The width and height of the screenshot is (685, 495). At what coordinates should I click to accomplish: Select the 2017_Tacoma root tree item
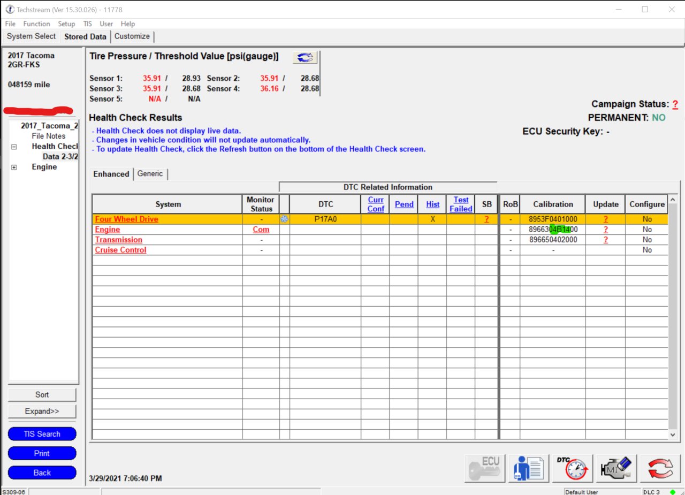pos(49,126)
